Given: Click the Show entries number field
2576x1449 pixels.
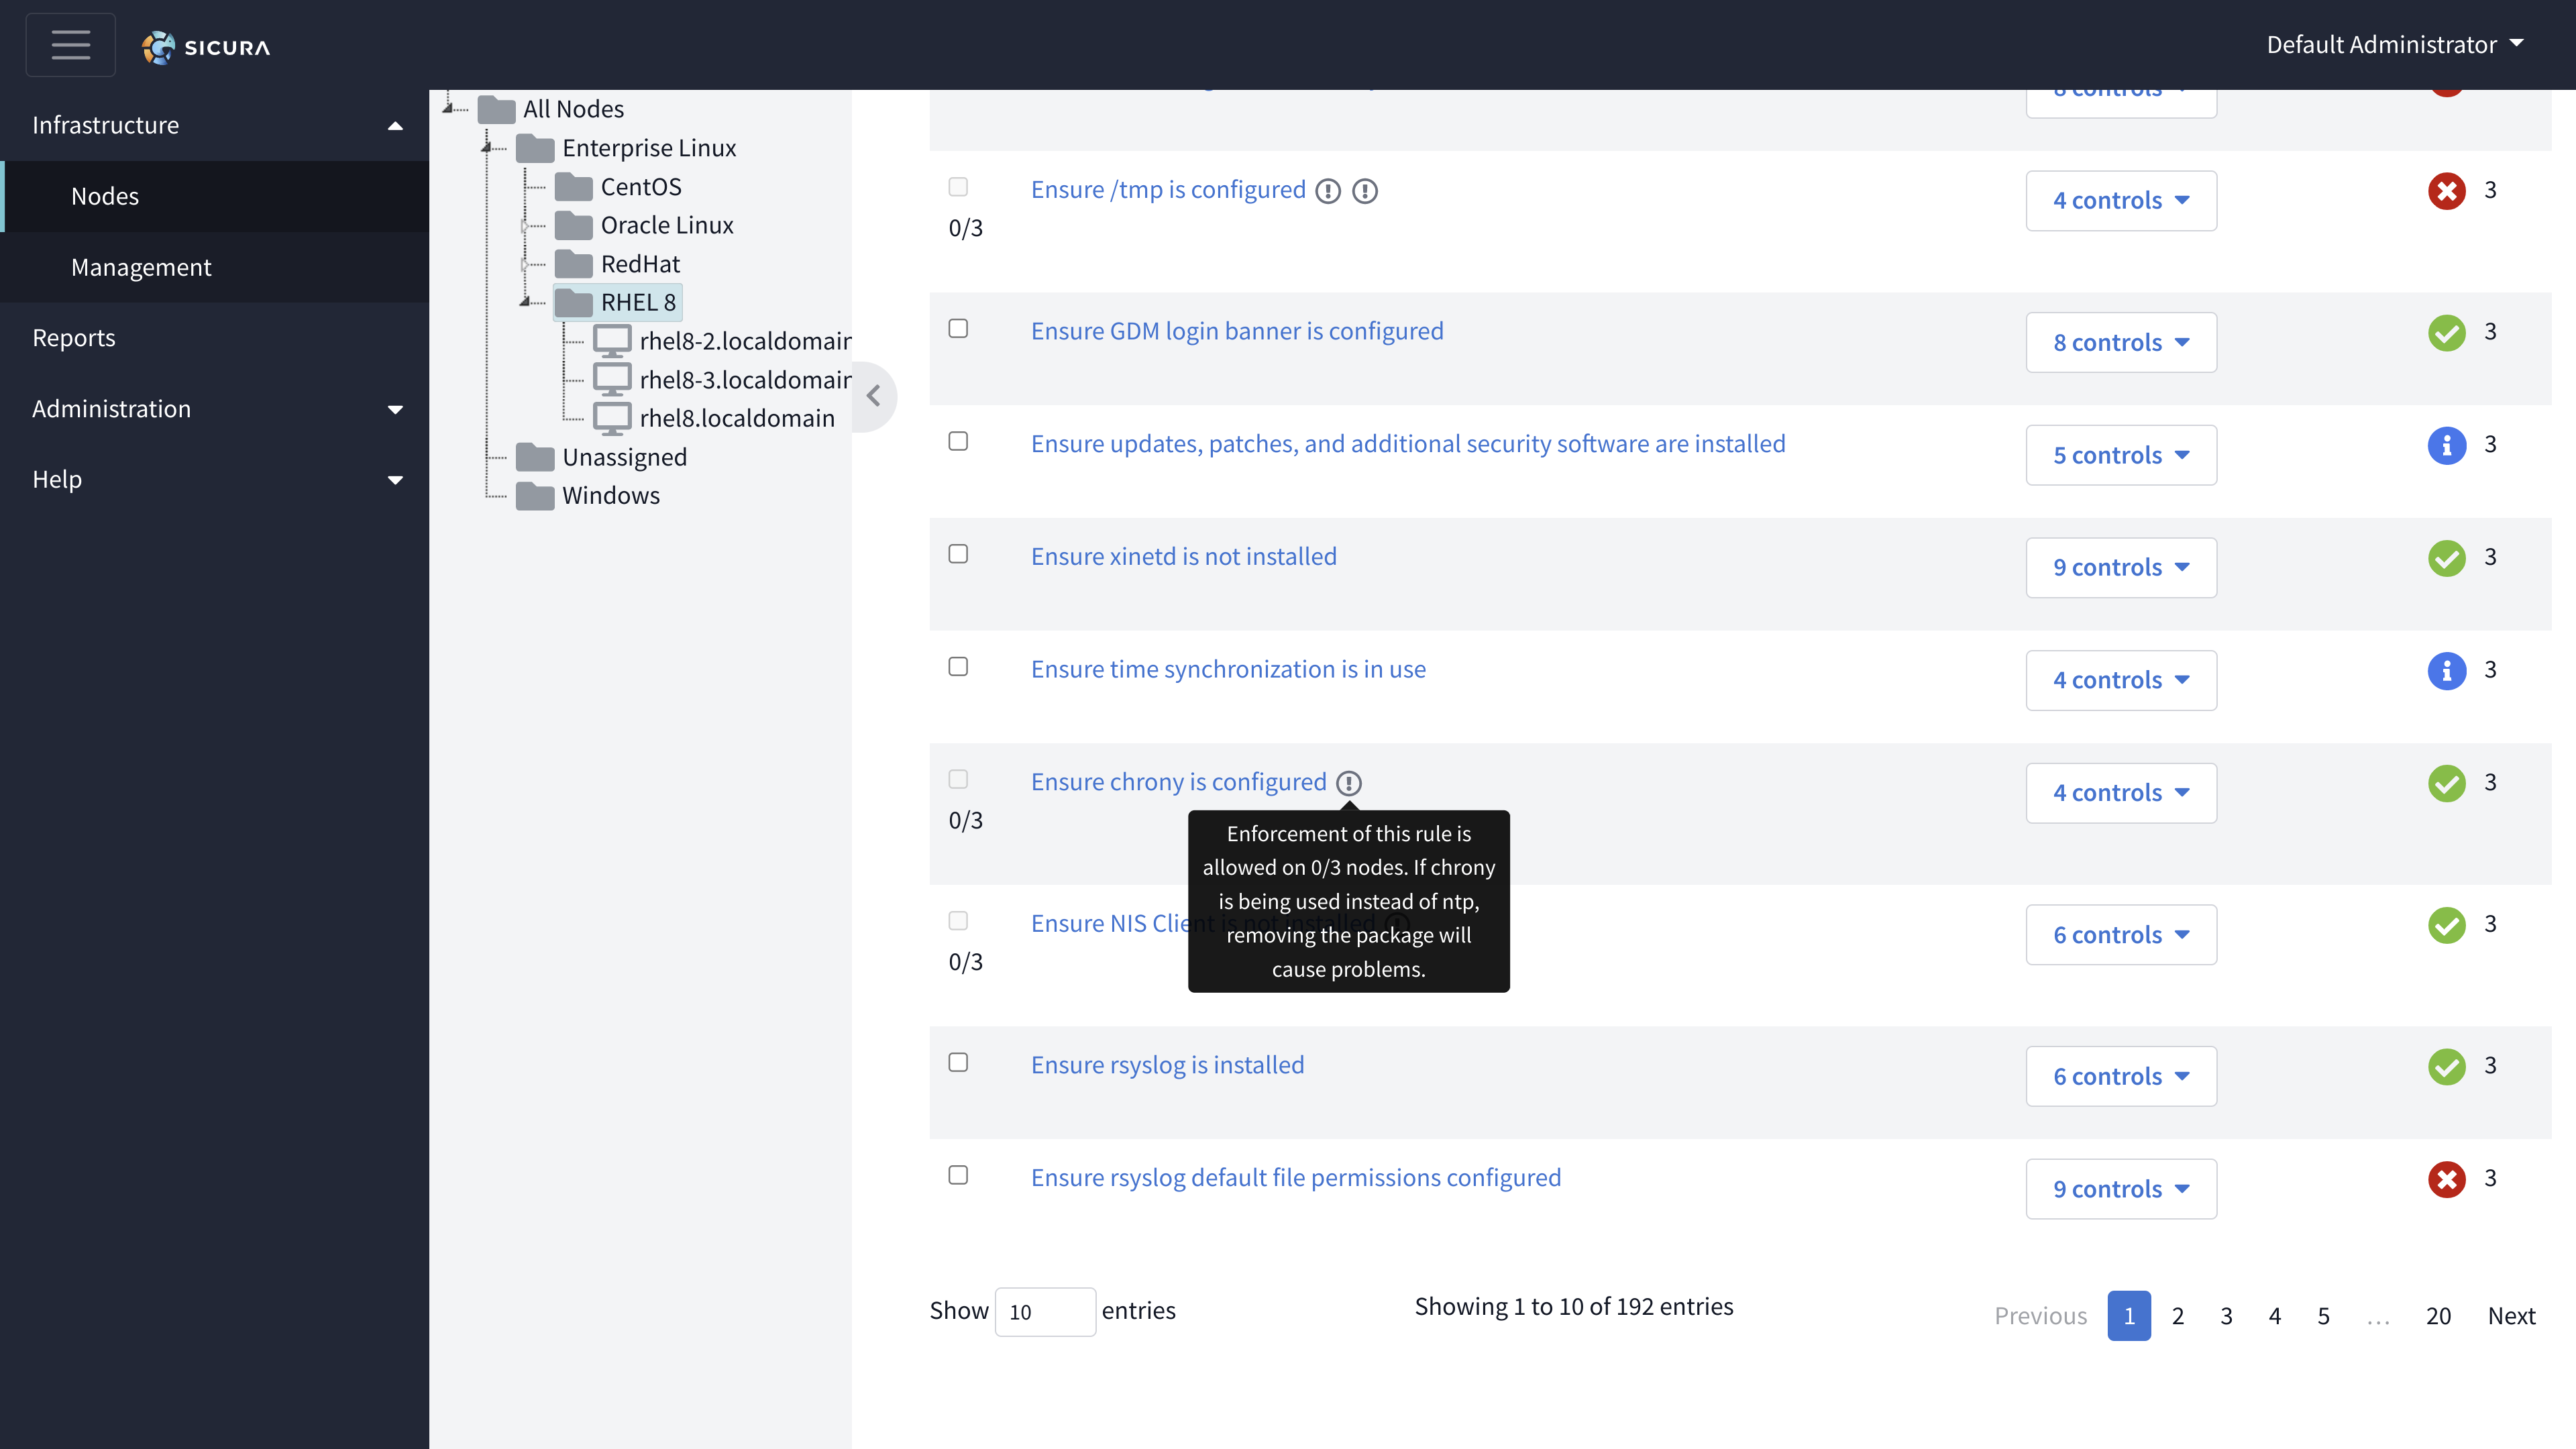Looking at the screenshot, I should (1044, 1312).
